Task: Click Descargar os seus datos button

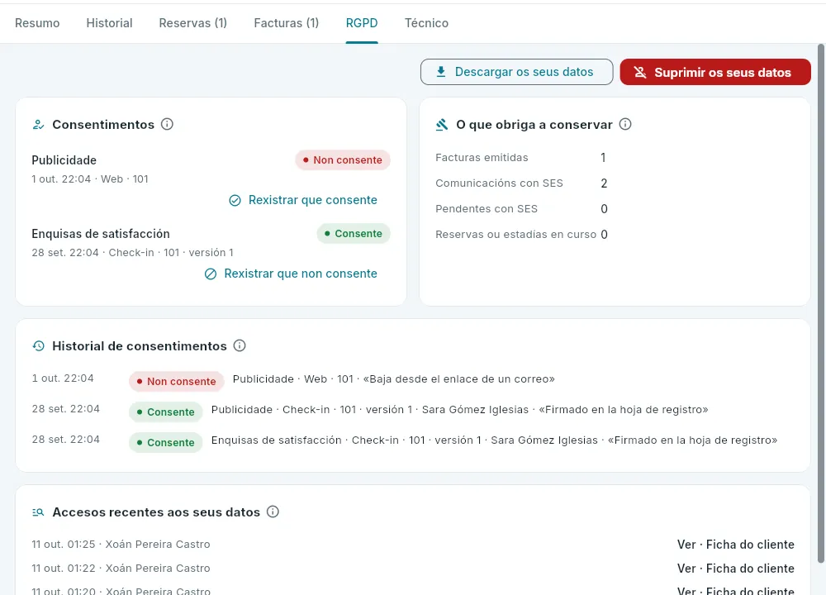Action: coord(516,72)
